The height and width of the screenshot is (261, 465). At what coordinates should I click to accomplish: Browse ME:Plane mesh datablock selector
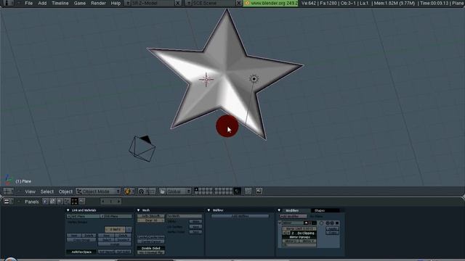coord(69,216)
